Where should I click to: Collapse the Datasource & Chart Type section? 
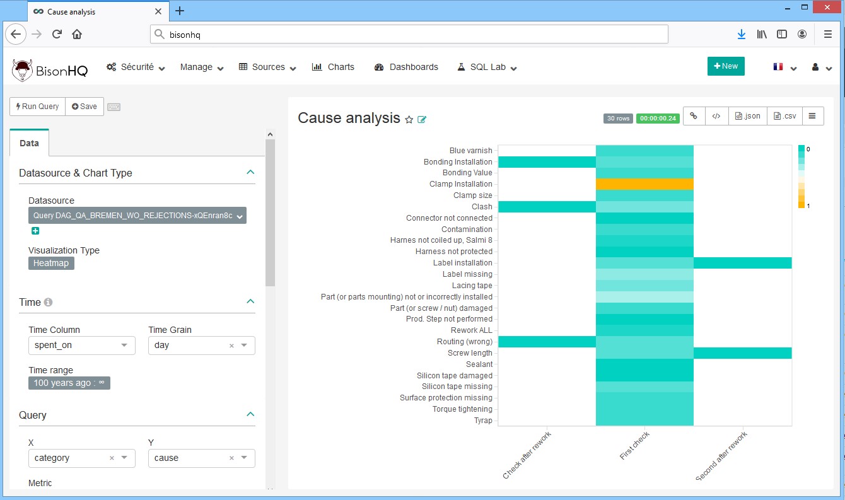click(x=250, y=172)
